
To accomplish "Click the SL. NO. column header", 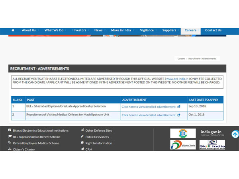I will (18, 100).
